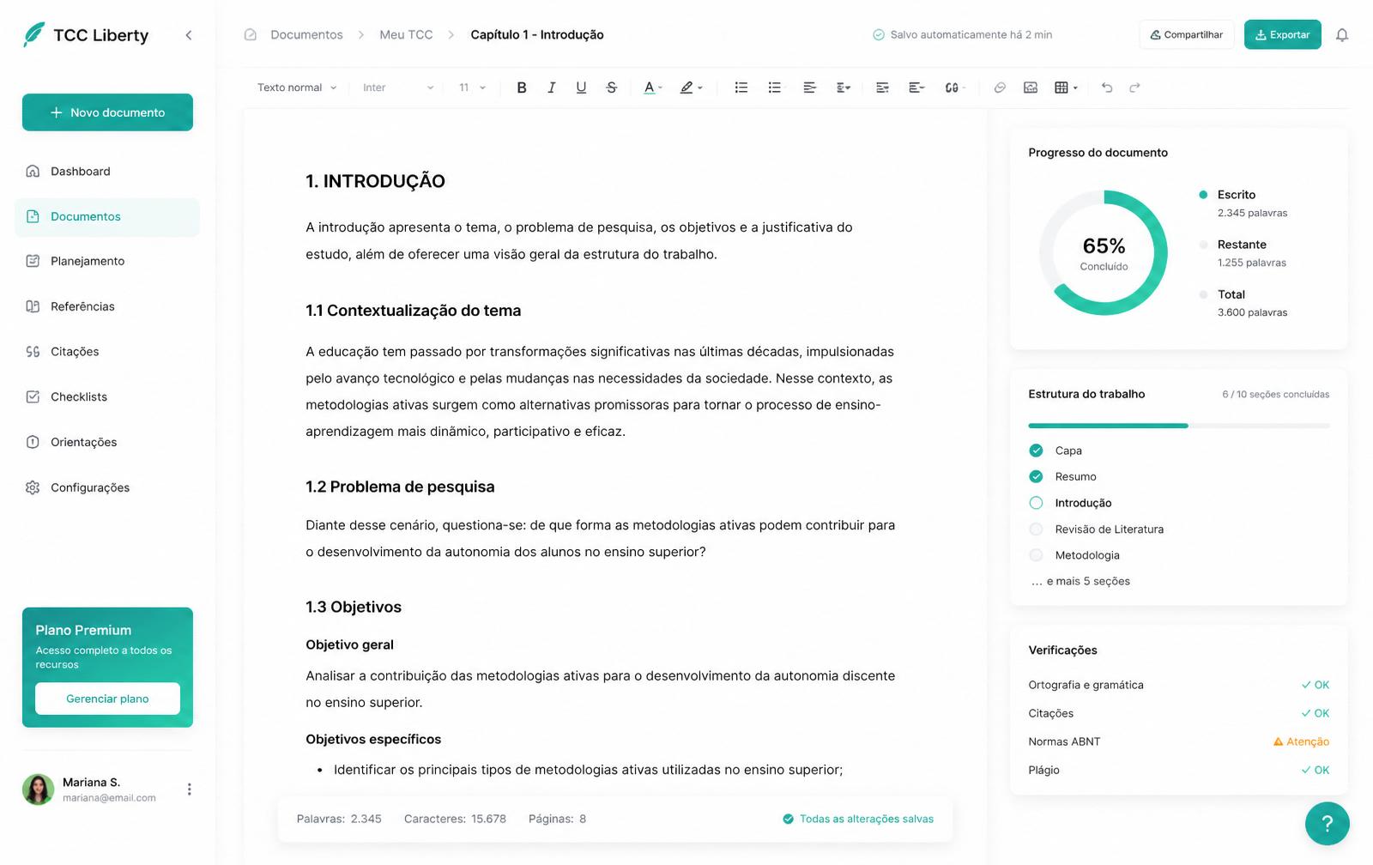Undo the last change
The image size is (1373, 865).
pos(1107,88)
